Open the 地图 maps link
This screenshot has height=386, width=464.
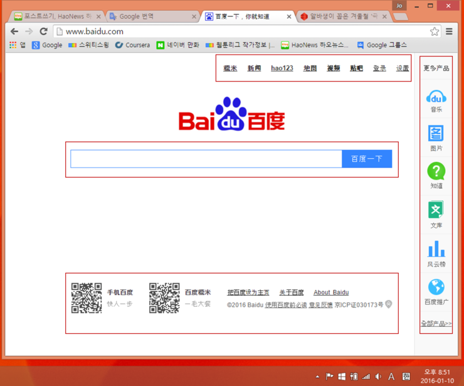click(x=310, y=68)
